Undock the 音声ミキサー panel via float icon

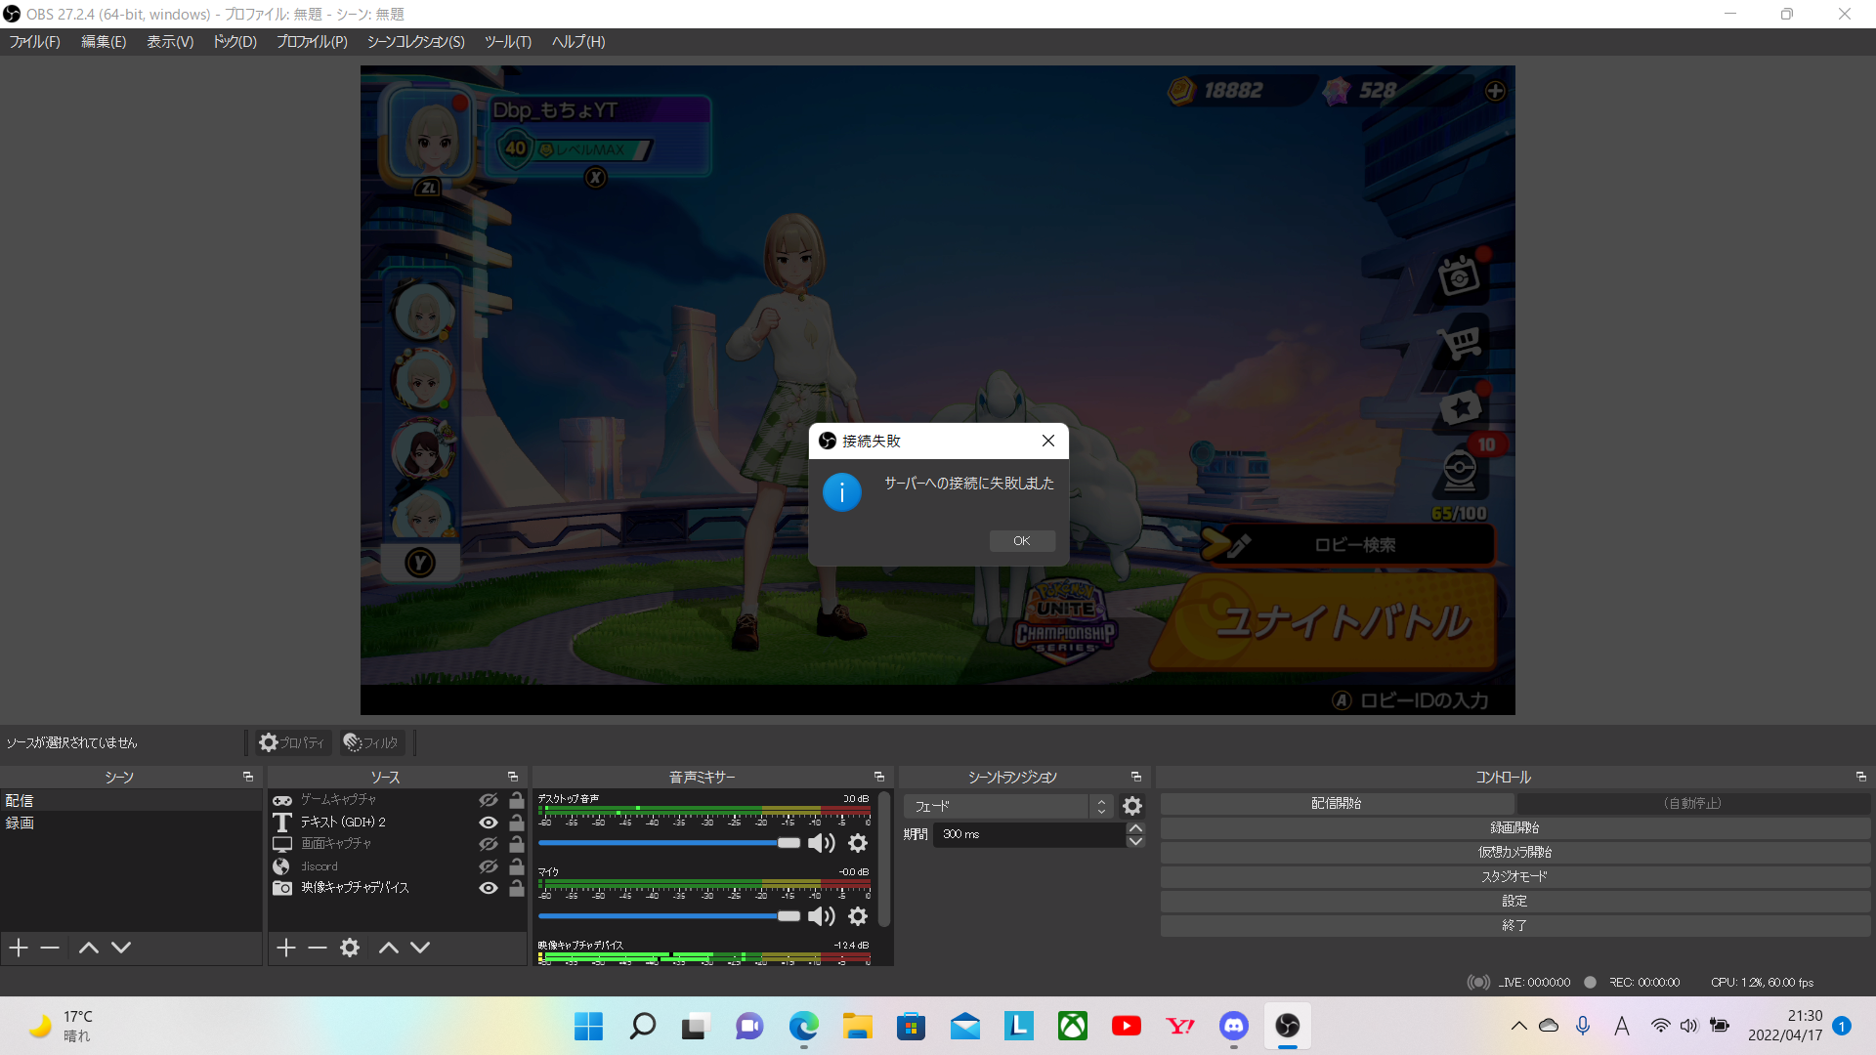pyautogui.click(x=879, y=777)
